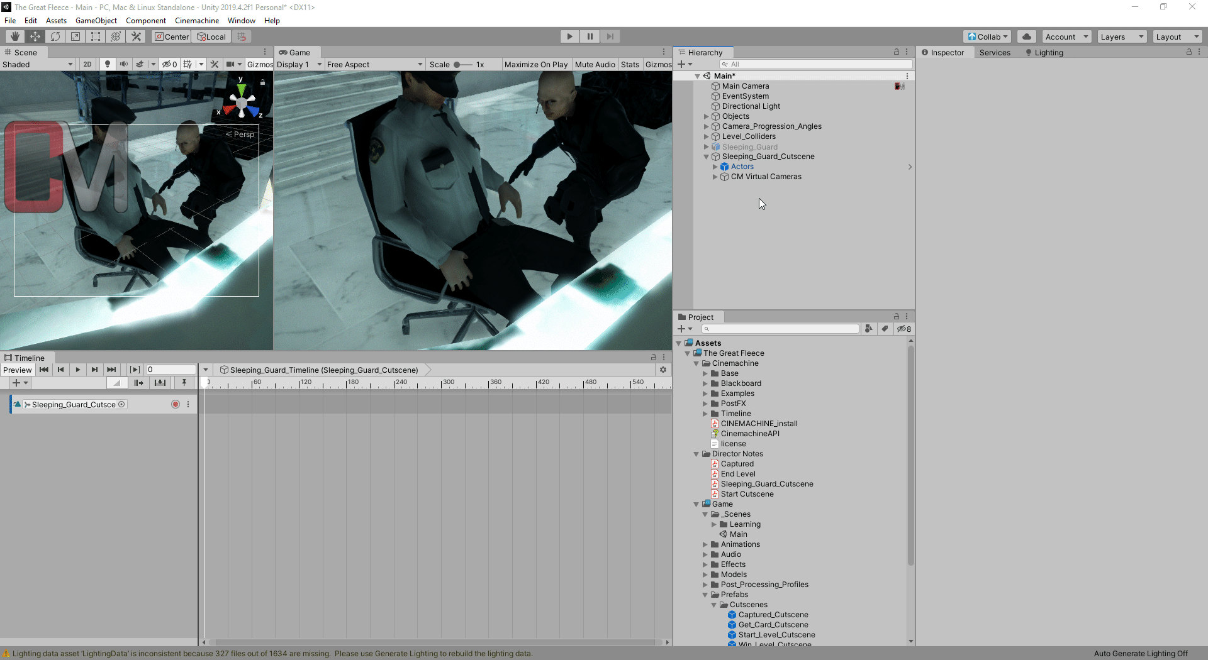Viewport: 1208px width, 660px height.
Task: Pause the game in the editor
Action: (590, 36)
